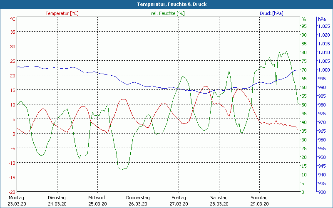Choose the Donnerstag 26.03.20 date label

click(x=138, y=201)
